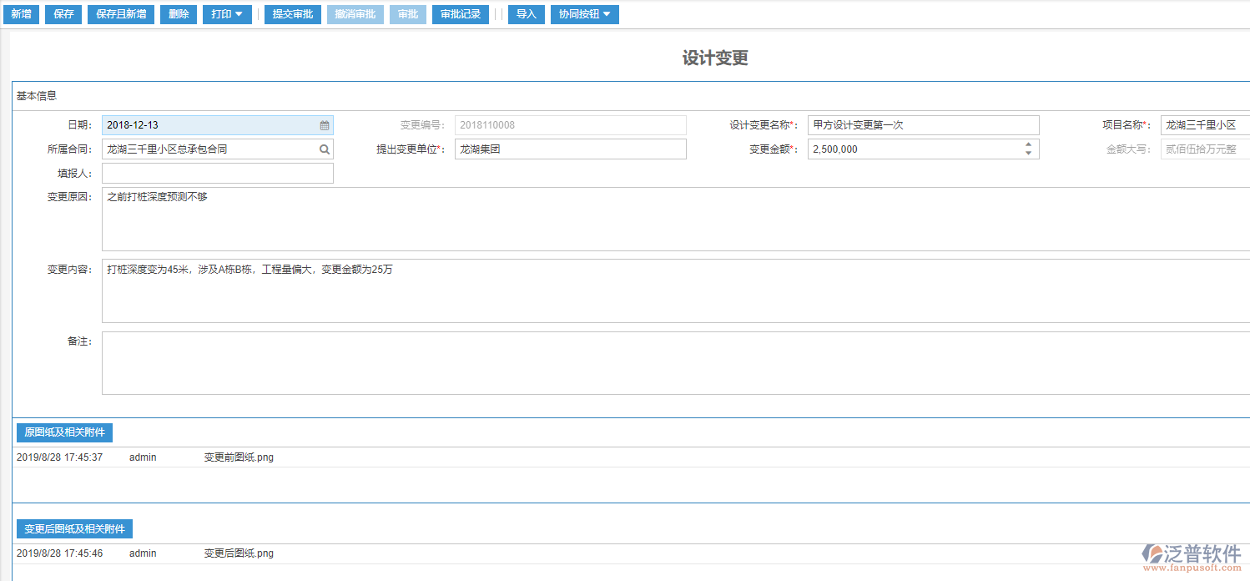Open the 变更前图纸.png attachment
Viewport: 1250px width, 581px height.
pos(237,457)
